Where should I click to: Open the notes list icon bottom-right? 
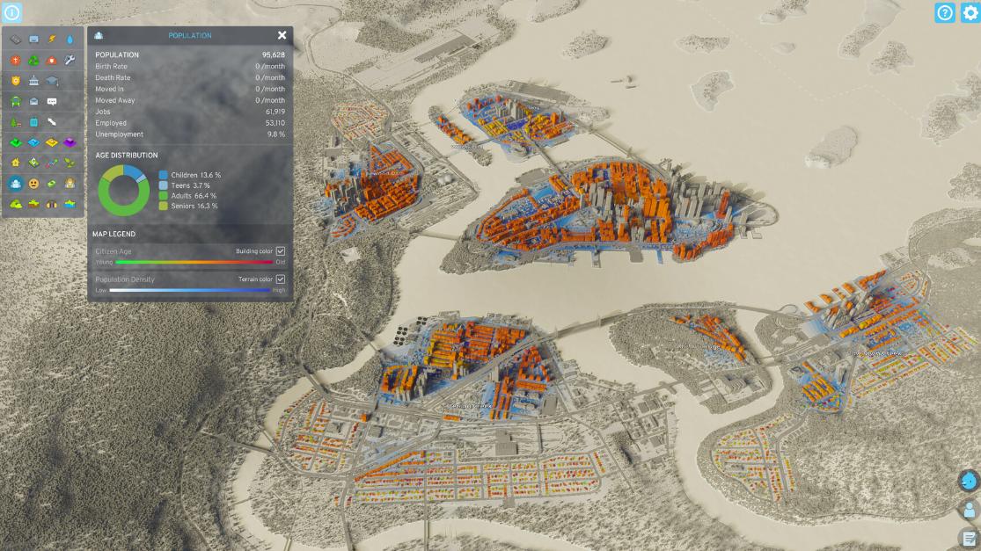[x=970, y=538]
